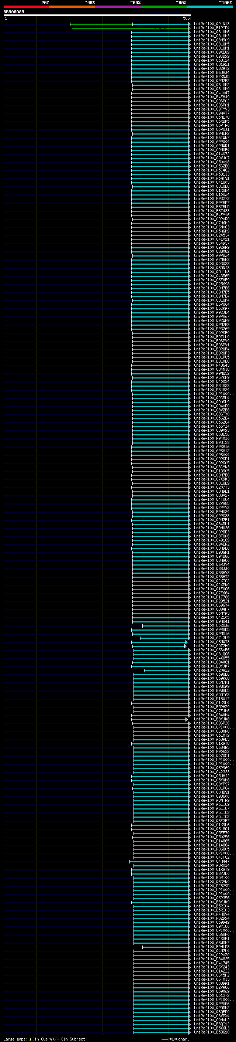Screen dimensions: 236x1042
Task: Select the UniRef100_C0SUJ6 hit
Action: [211, 625]
